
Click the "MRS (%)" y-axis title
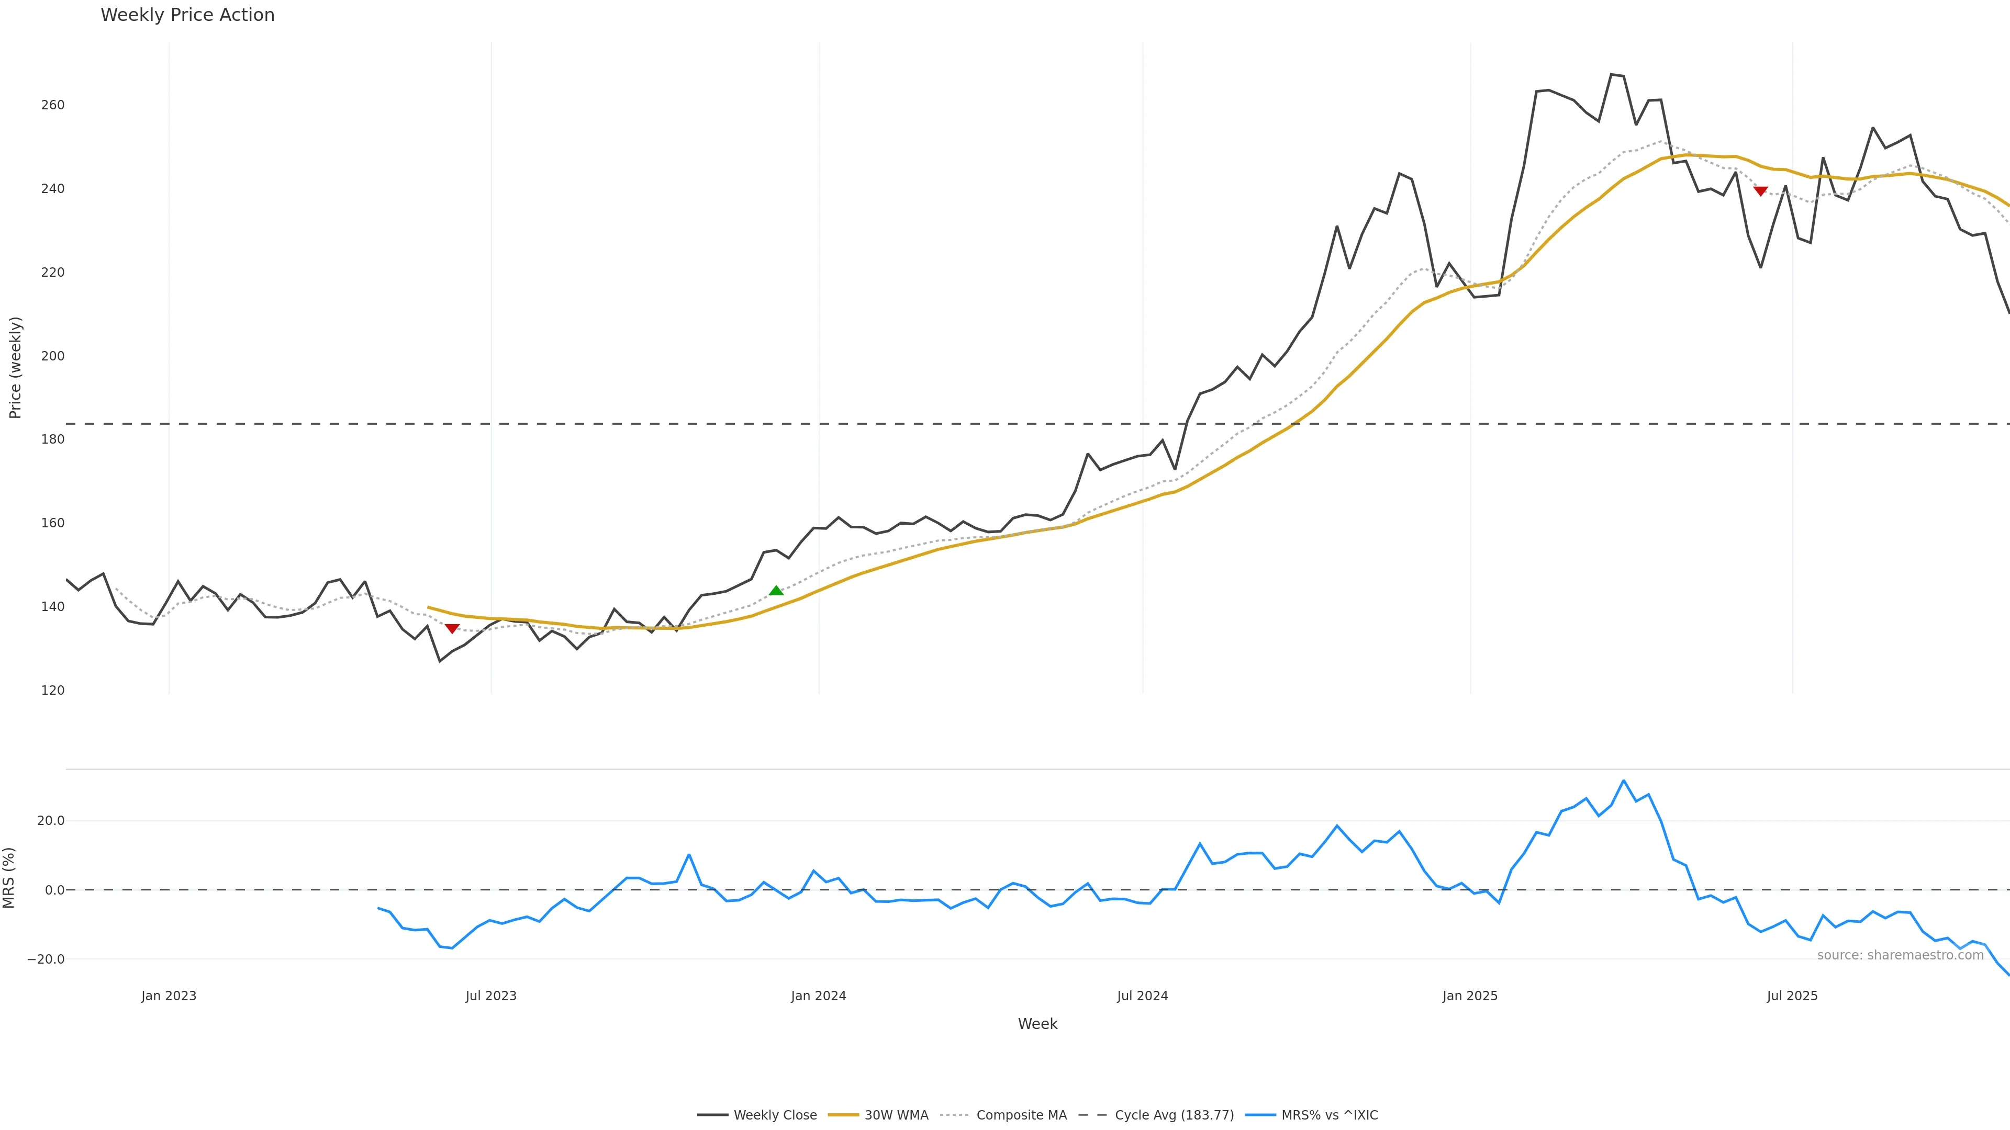(x=9, y=877)
